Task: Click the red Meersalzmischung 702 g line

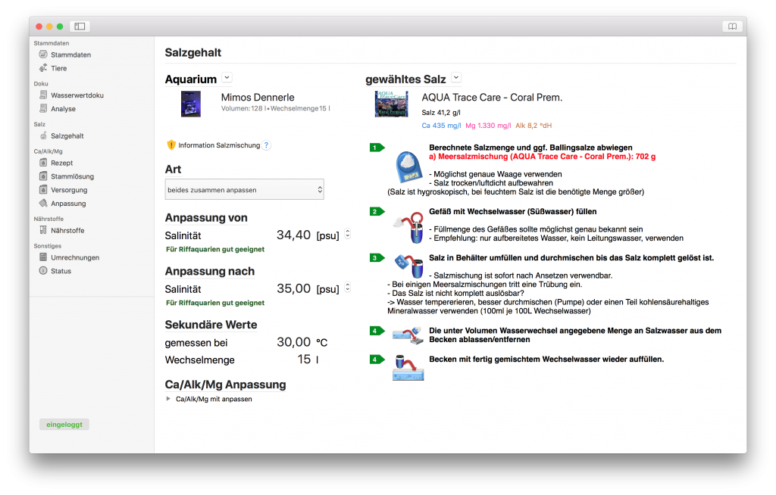Action: pyautogui.click(x=543, y=156)
